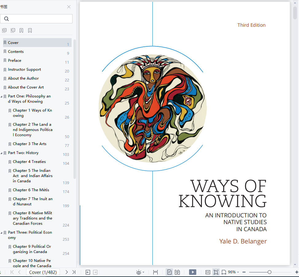Adjust the zoom slider handle
The image size is (299, 277).
click(269, 272)
